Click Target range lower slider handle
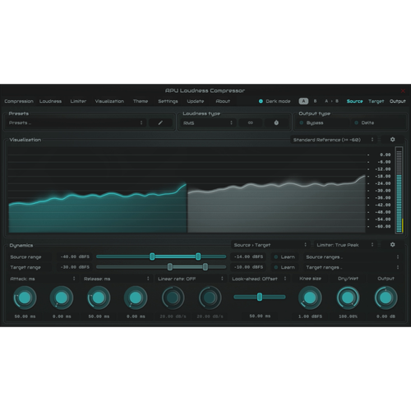411x411 pixels. [x=170, y=267]
